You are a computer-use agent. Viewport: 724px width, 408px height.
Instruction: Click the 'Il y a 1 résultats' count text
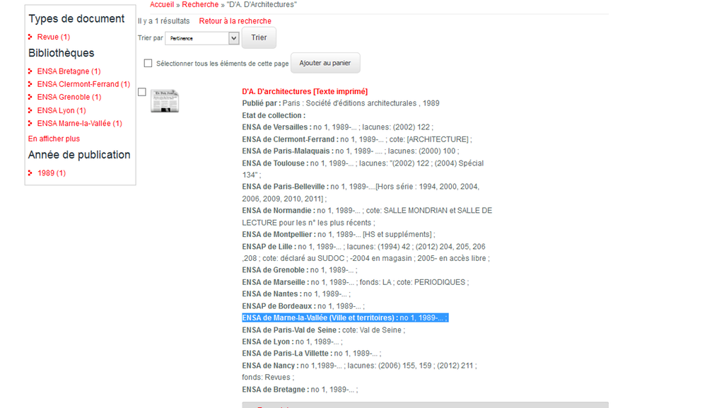pos(163,21)
